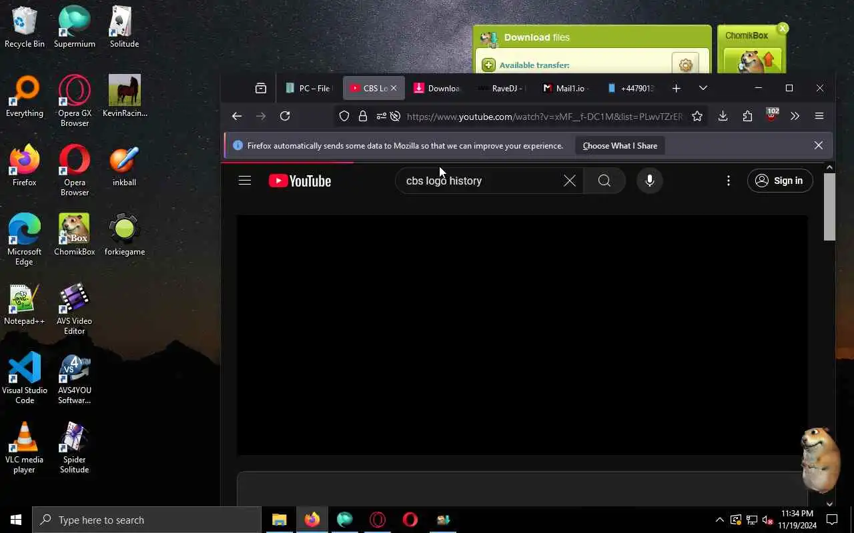Launch VLC media player desktop icon
This screenshot has width=854, height=533.
click(x=25, y=446)
